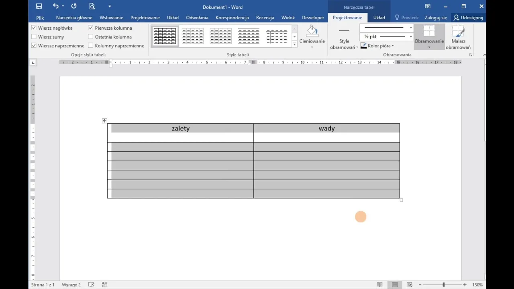Expand the table styles gallery
The height and width of the screenshot is (289, 514).
point(294,44)
